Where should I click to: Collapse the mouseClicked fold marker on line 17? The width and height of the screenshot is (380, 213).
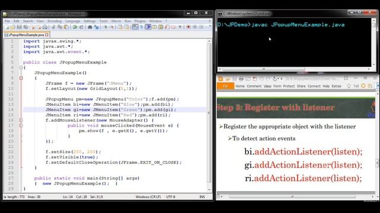pyautogui.click(x=21, y=125)
